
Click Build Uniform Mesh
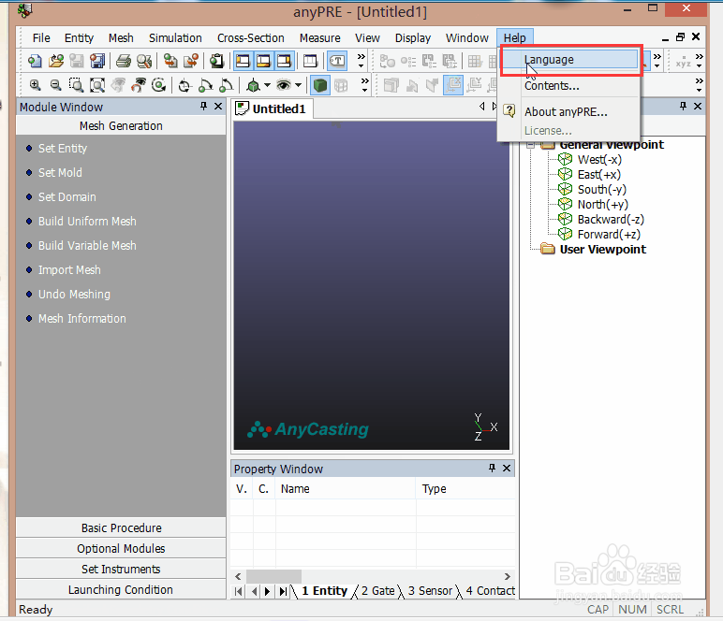pyautogui.click(x=87, y=221)
